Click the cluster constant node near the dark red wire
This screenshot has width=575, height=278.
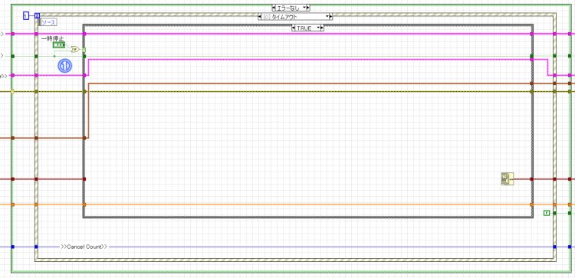(x=508, y=179)
